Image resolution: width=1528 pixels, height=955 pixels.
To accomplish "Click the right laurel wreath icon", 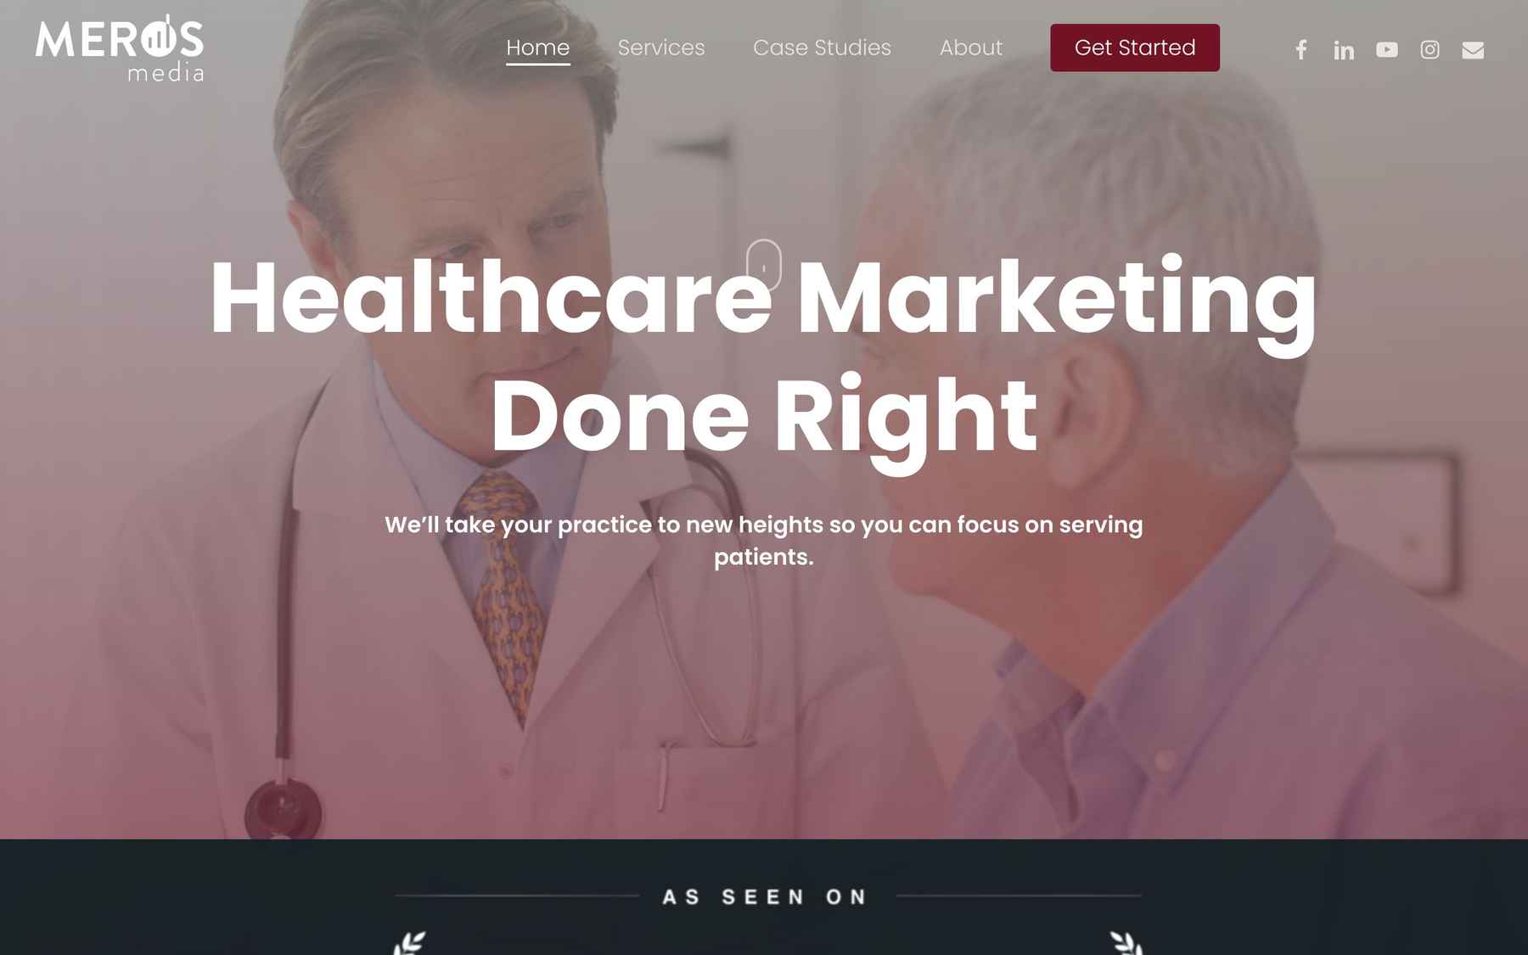I will pyautogui.click(x=1126, y=943).
